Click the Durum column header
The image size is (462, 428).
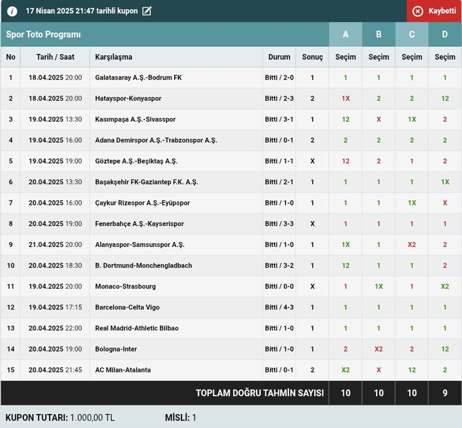279,57
